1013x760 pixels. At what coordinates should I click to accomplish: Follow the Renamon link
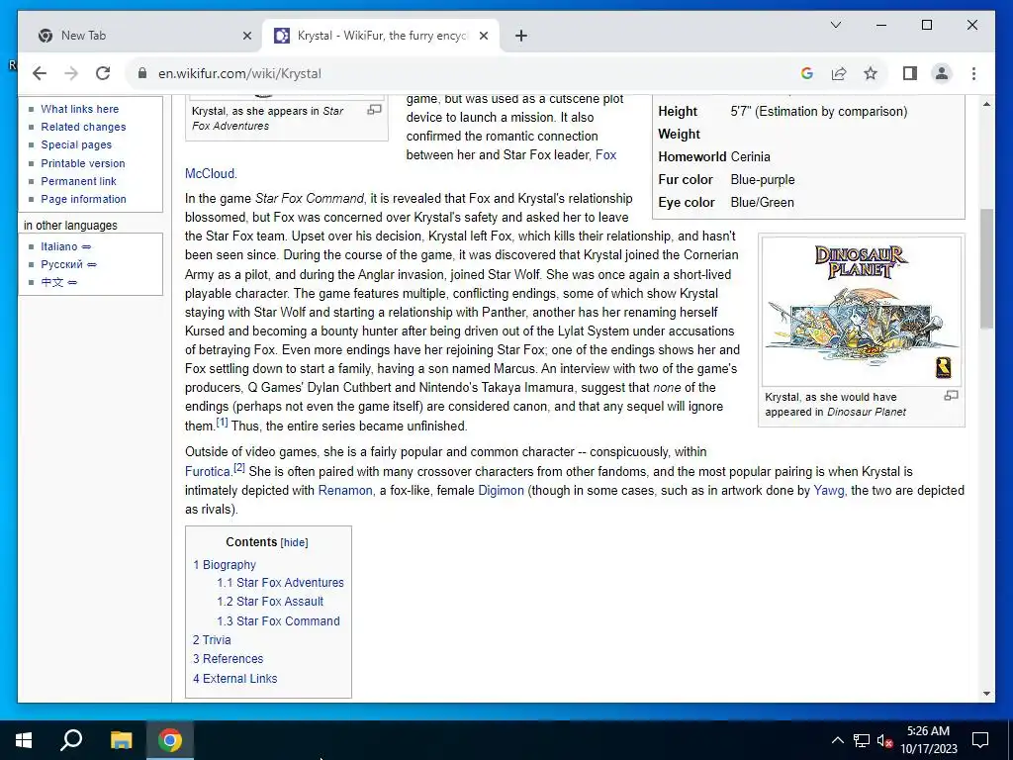(x=345, y=491)
